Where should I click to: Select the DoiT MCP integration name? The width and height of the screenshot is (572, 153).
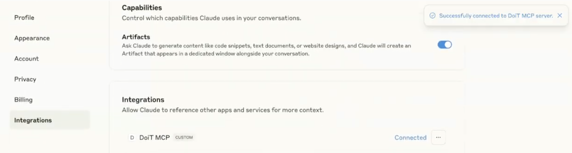[x=155, y=138]
